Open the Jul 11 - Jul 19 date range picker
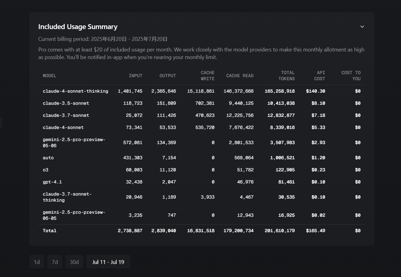The height and width of the screenshot is (277, 401). tap(108, 262)
